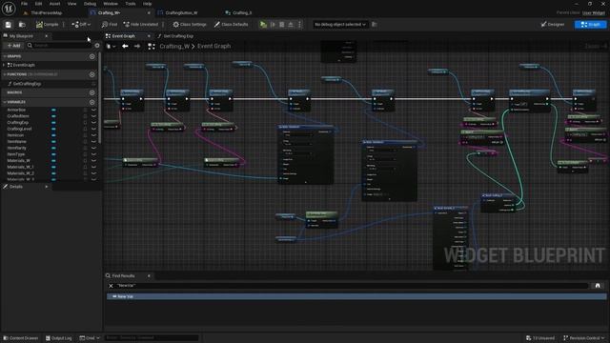Click the graph icon beside breadcrumb

[152, 47]
